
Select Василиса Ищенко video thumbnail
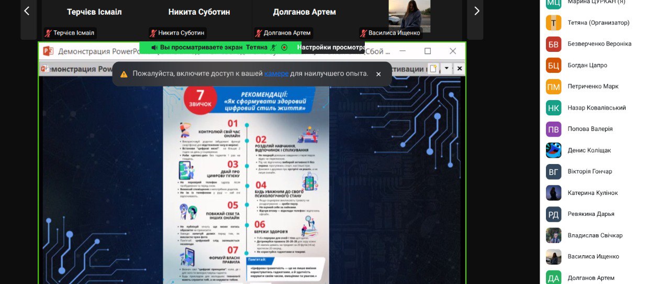(x=409, y=16)
